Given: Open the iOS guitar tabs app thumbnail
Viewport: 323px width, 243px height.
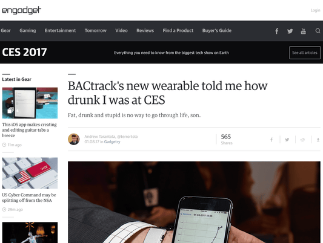Looking at the screenshot, I should click(x=30, y=103).
